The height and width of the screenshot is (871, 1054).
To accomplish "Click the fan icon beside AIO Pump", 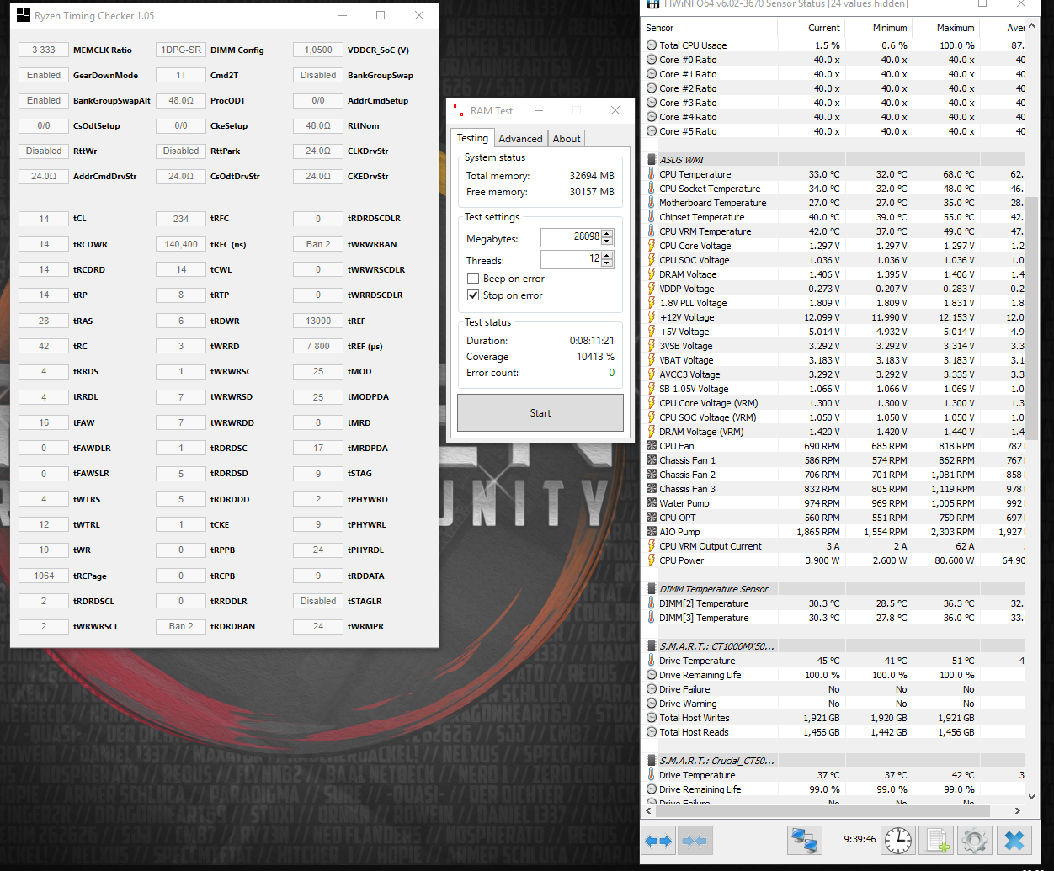I will (x=652, y=532).
